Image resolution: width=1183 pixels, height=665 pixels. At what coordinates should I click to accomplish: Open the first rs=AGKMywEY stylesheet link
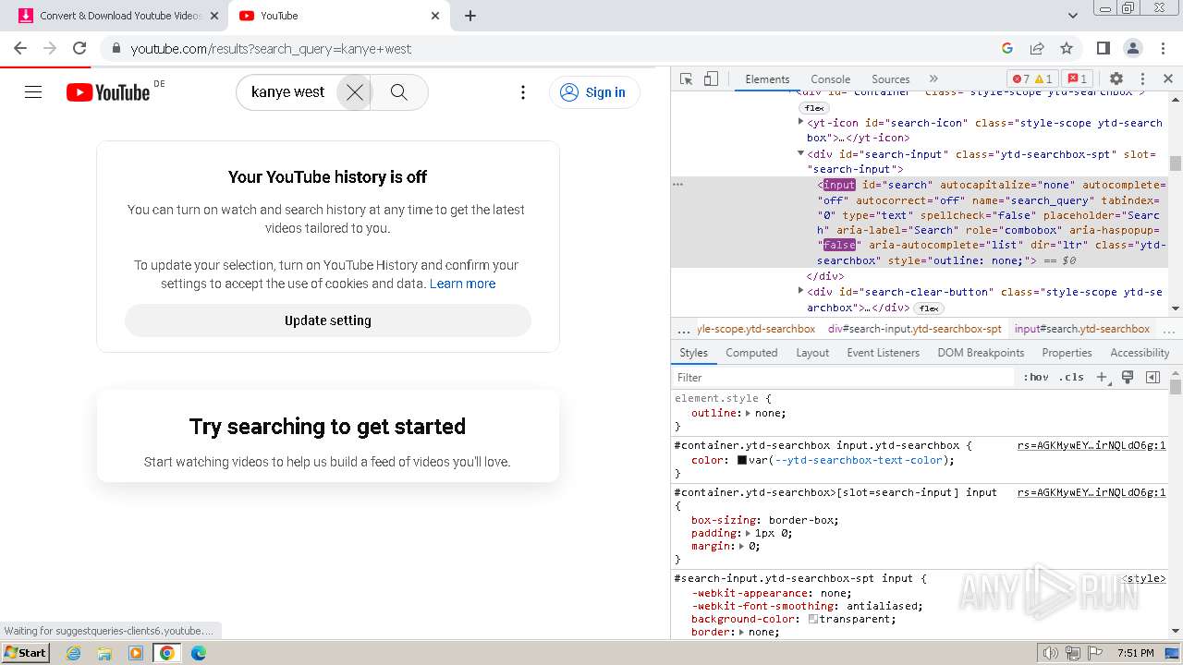1092,445
